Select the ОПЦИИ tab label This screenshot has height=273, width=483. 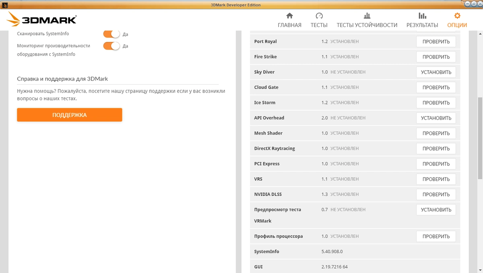[x=457, y=25]
